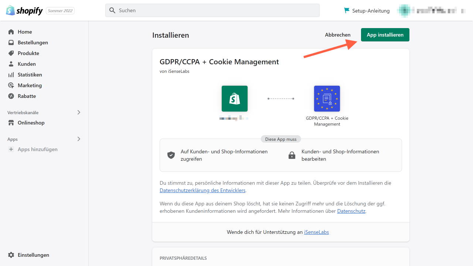Click the Home house icon
473x266 pixels.
coord(11,32)
